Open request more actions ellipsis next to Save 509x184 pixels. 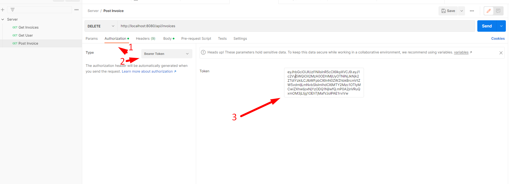[x=472, y=11]
